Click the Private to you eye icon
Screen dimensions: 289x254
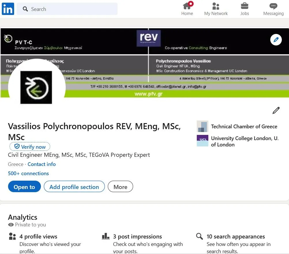(11, 225)
